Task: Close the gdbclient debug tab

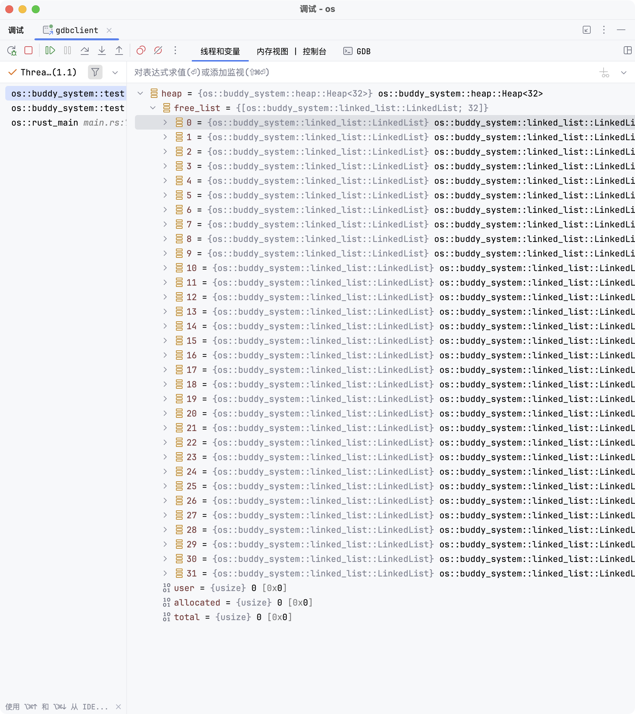Action: (x=109, y=30)
